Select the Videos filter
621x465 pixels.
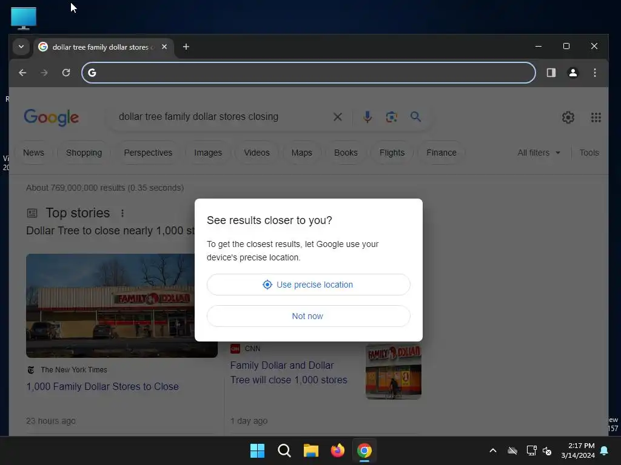(257, 153)
